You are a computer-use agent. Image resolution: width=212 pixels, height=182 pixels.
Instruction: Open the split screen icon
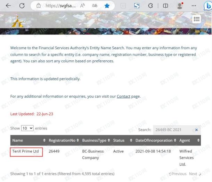(165, 6)
